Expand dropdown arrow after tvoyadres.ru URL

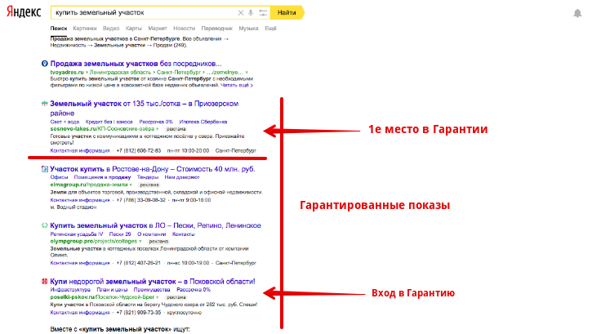[x=247, y=73]
